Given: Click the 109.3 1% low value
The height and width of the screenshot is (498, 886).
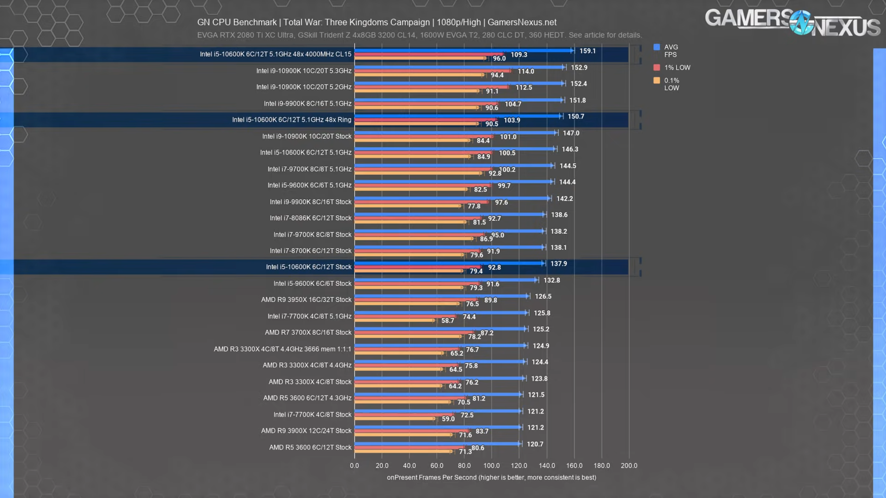Looking at the screenshot, I should [x=519, y=55].
